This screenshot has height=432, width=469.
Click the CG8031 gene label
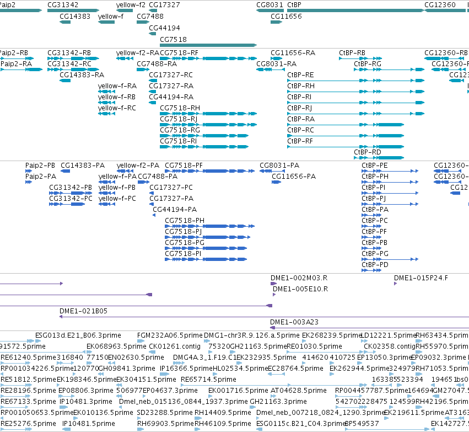(269, 5)
